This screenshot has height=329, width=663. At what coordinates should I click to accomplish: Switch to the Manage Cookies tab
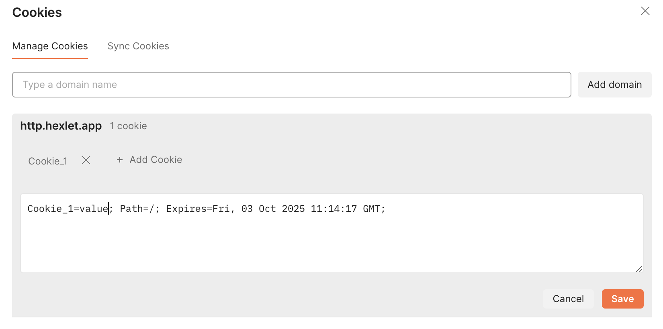point(50,46)
